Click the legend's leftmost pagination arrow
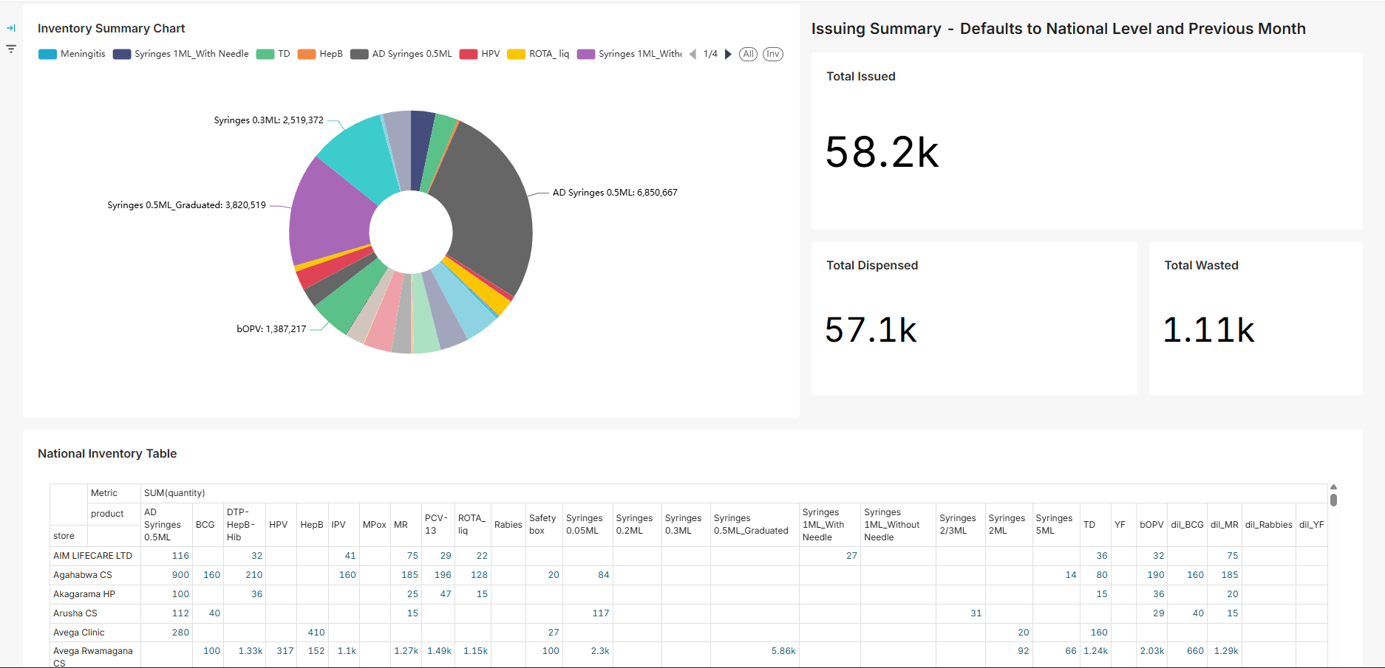Image resolution: width=1385 pixels, height=668 pixels. click(692, 53)
